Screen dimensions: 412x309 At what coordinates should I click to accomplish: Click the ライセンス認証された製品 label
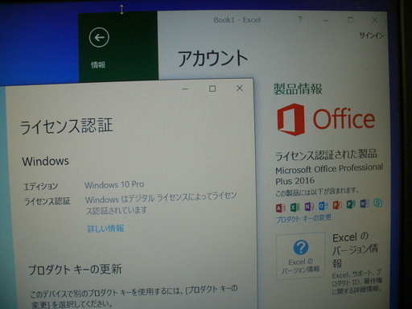point(326,154)
